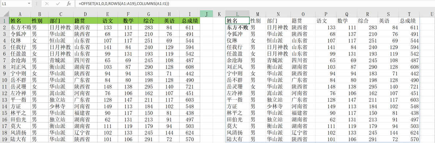435x143 pixels.
Task: Select column D header
Action: [85, 14]
